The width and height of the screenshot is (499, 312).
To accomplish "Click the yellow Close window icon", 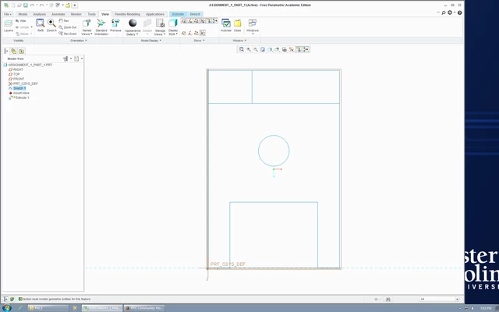I will 237,25.
